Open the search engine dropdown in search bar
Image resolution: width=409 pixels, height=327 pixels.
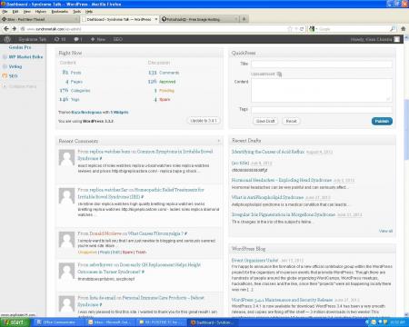coord(313,29)
